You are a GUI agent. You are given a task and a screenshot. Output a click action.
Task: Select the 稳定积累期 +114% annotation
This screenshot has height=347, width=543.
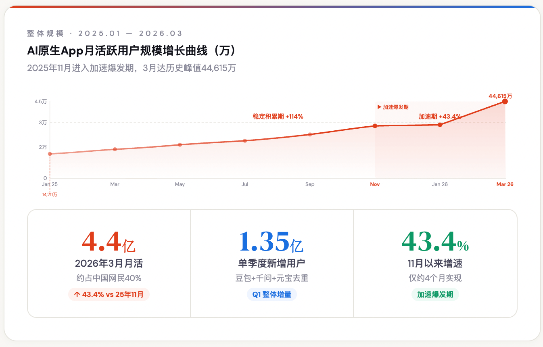click(278, 117)
